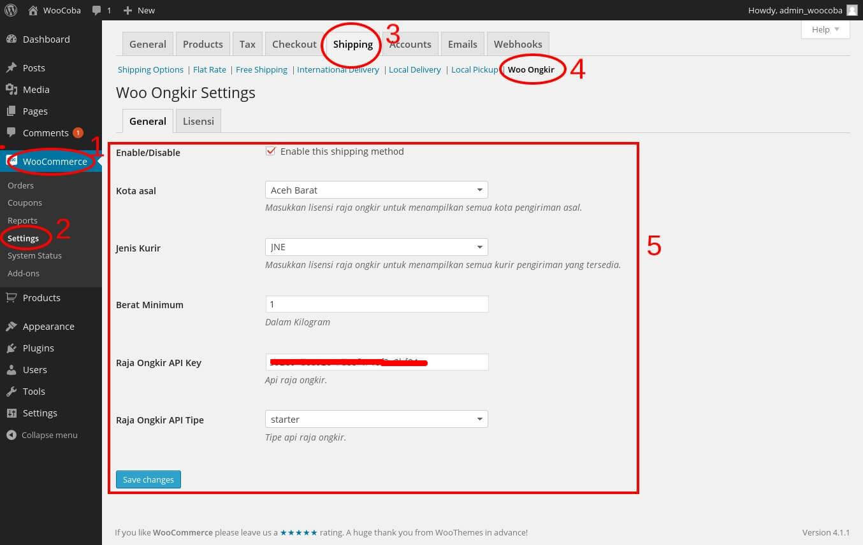The image size is (863, 545).
Task: Click the Plugins plug icon
Action: coord(11,348)
